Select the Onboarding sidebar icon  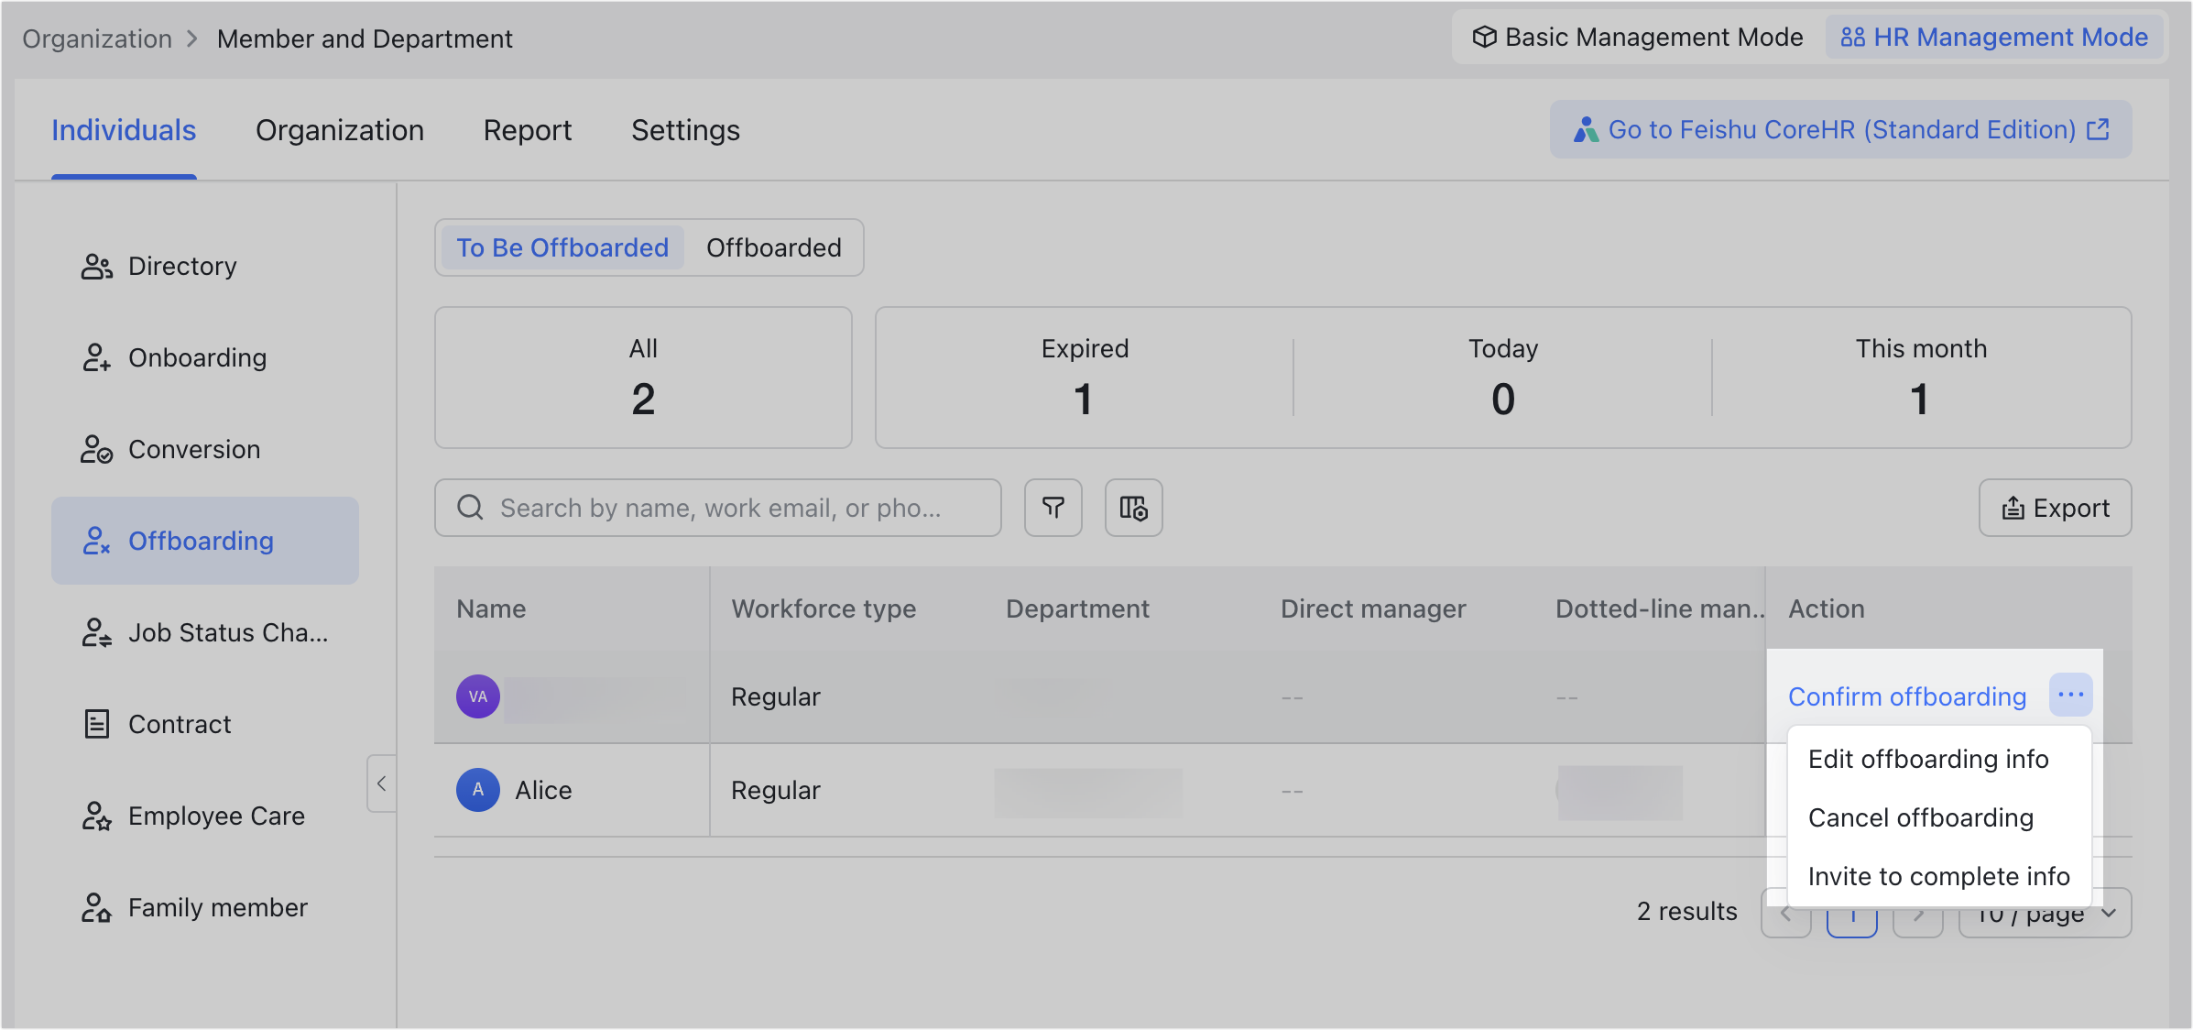coord(96,356)
